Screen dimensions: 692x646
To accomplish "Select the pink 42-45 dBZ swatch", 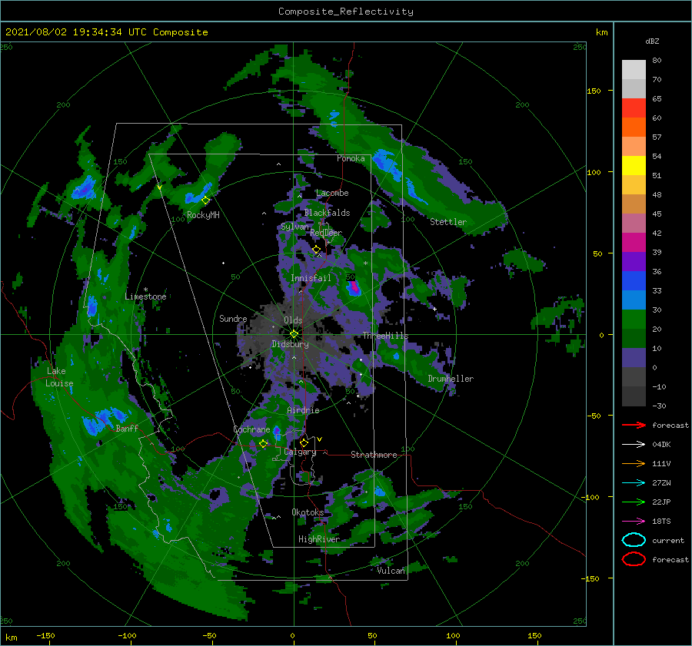I will 634,224.
